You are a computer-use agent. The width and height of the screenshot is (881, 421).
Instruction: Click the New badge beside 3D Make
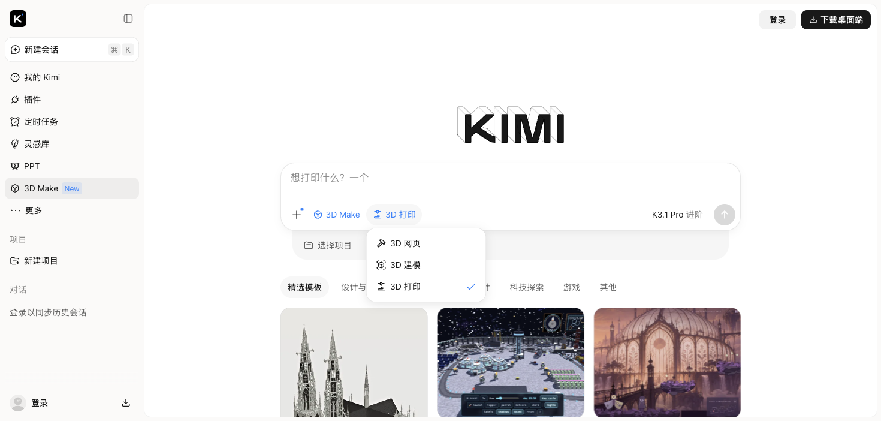pyautogui.click(x=72, y=188)
